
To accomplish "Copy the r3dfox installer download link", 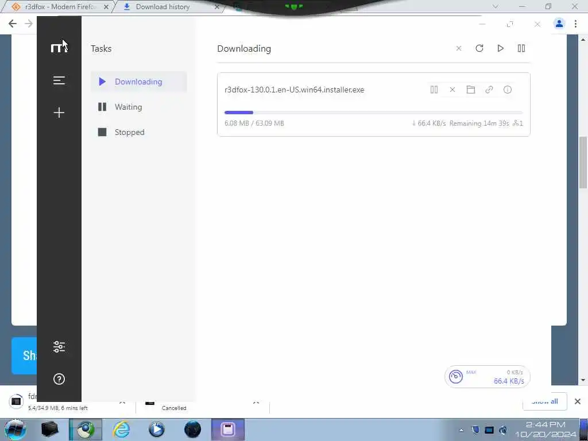I will pos(489,90).
